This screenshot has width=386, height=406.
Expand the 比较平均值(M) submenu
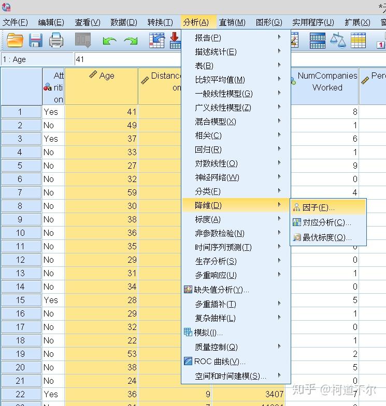click(x=236, y=80)
